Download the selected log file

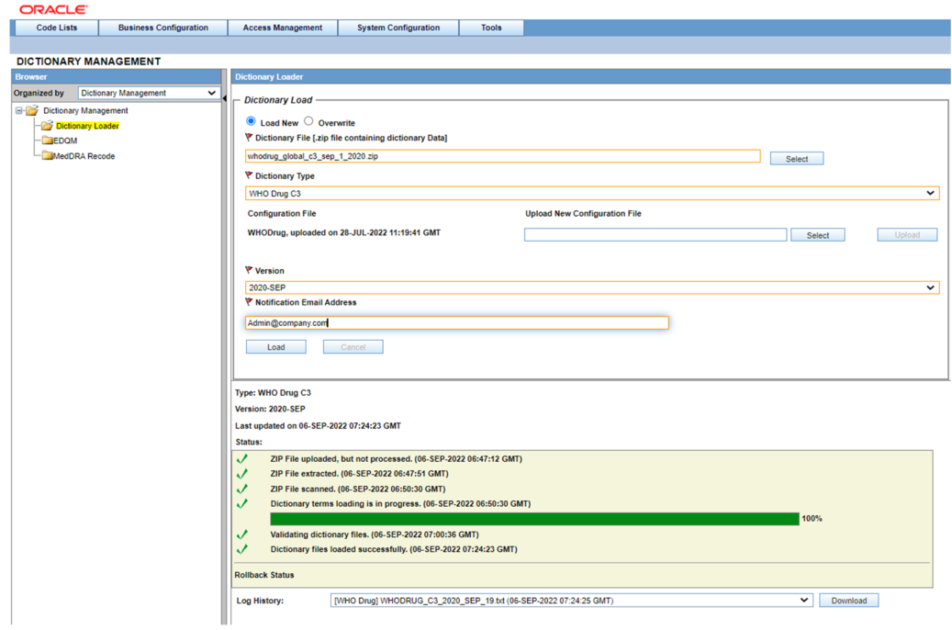click(x=848, y=600)
